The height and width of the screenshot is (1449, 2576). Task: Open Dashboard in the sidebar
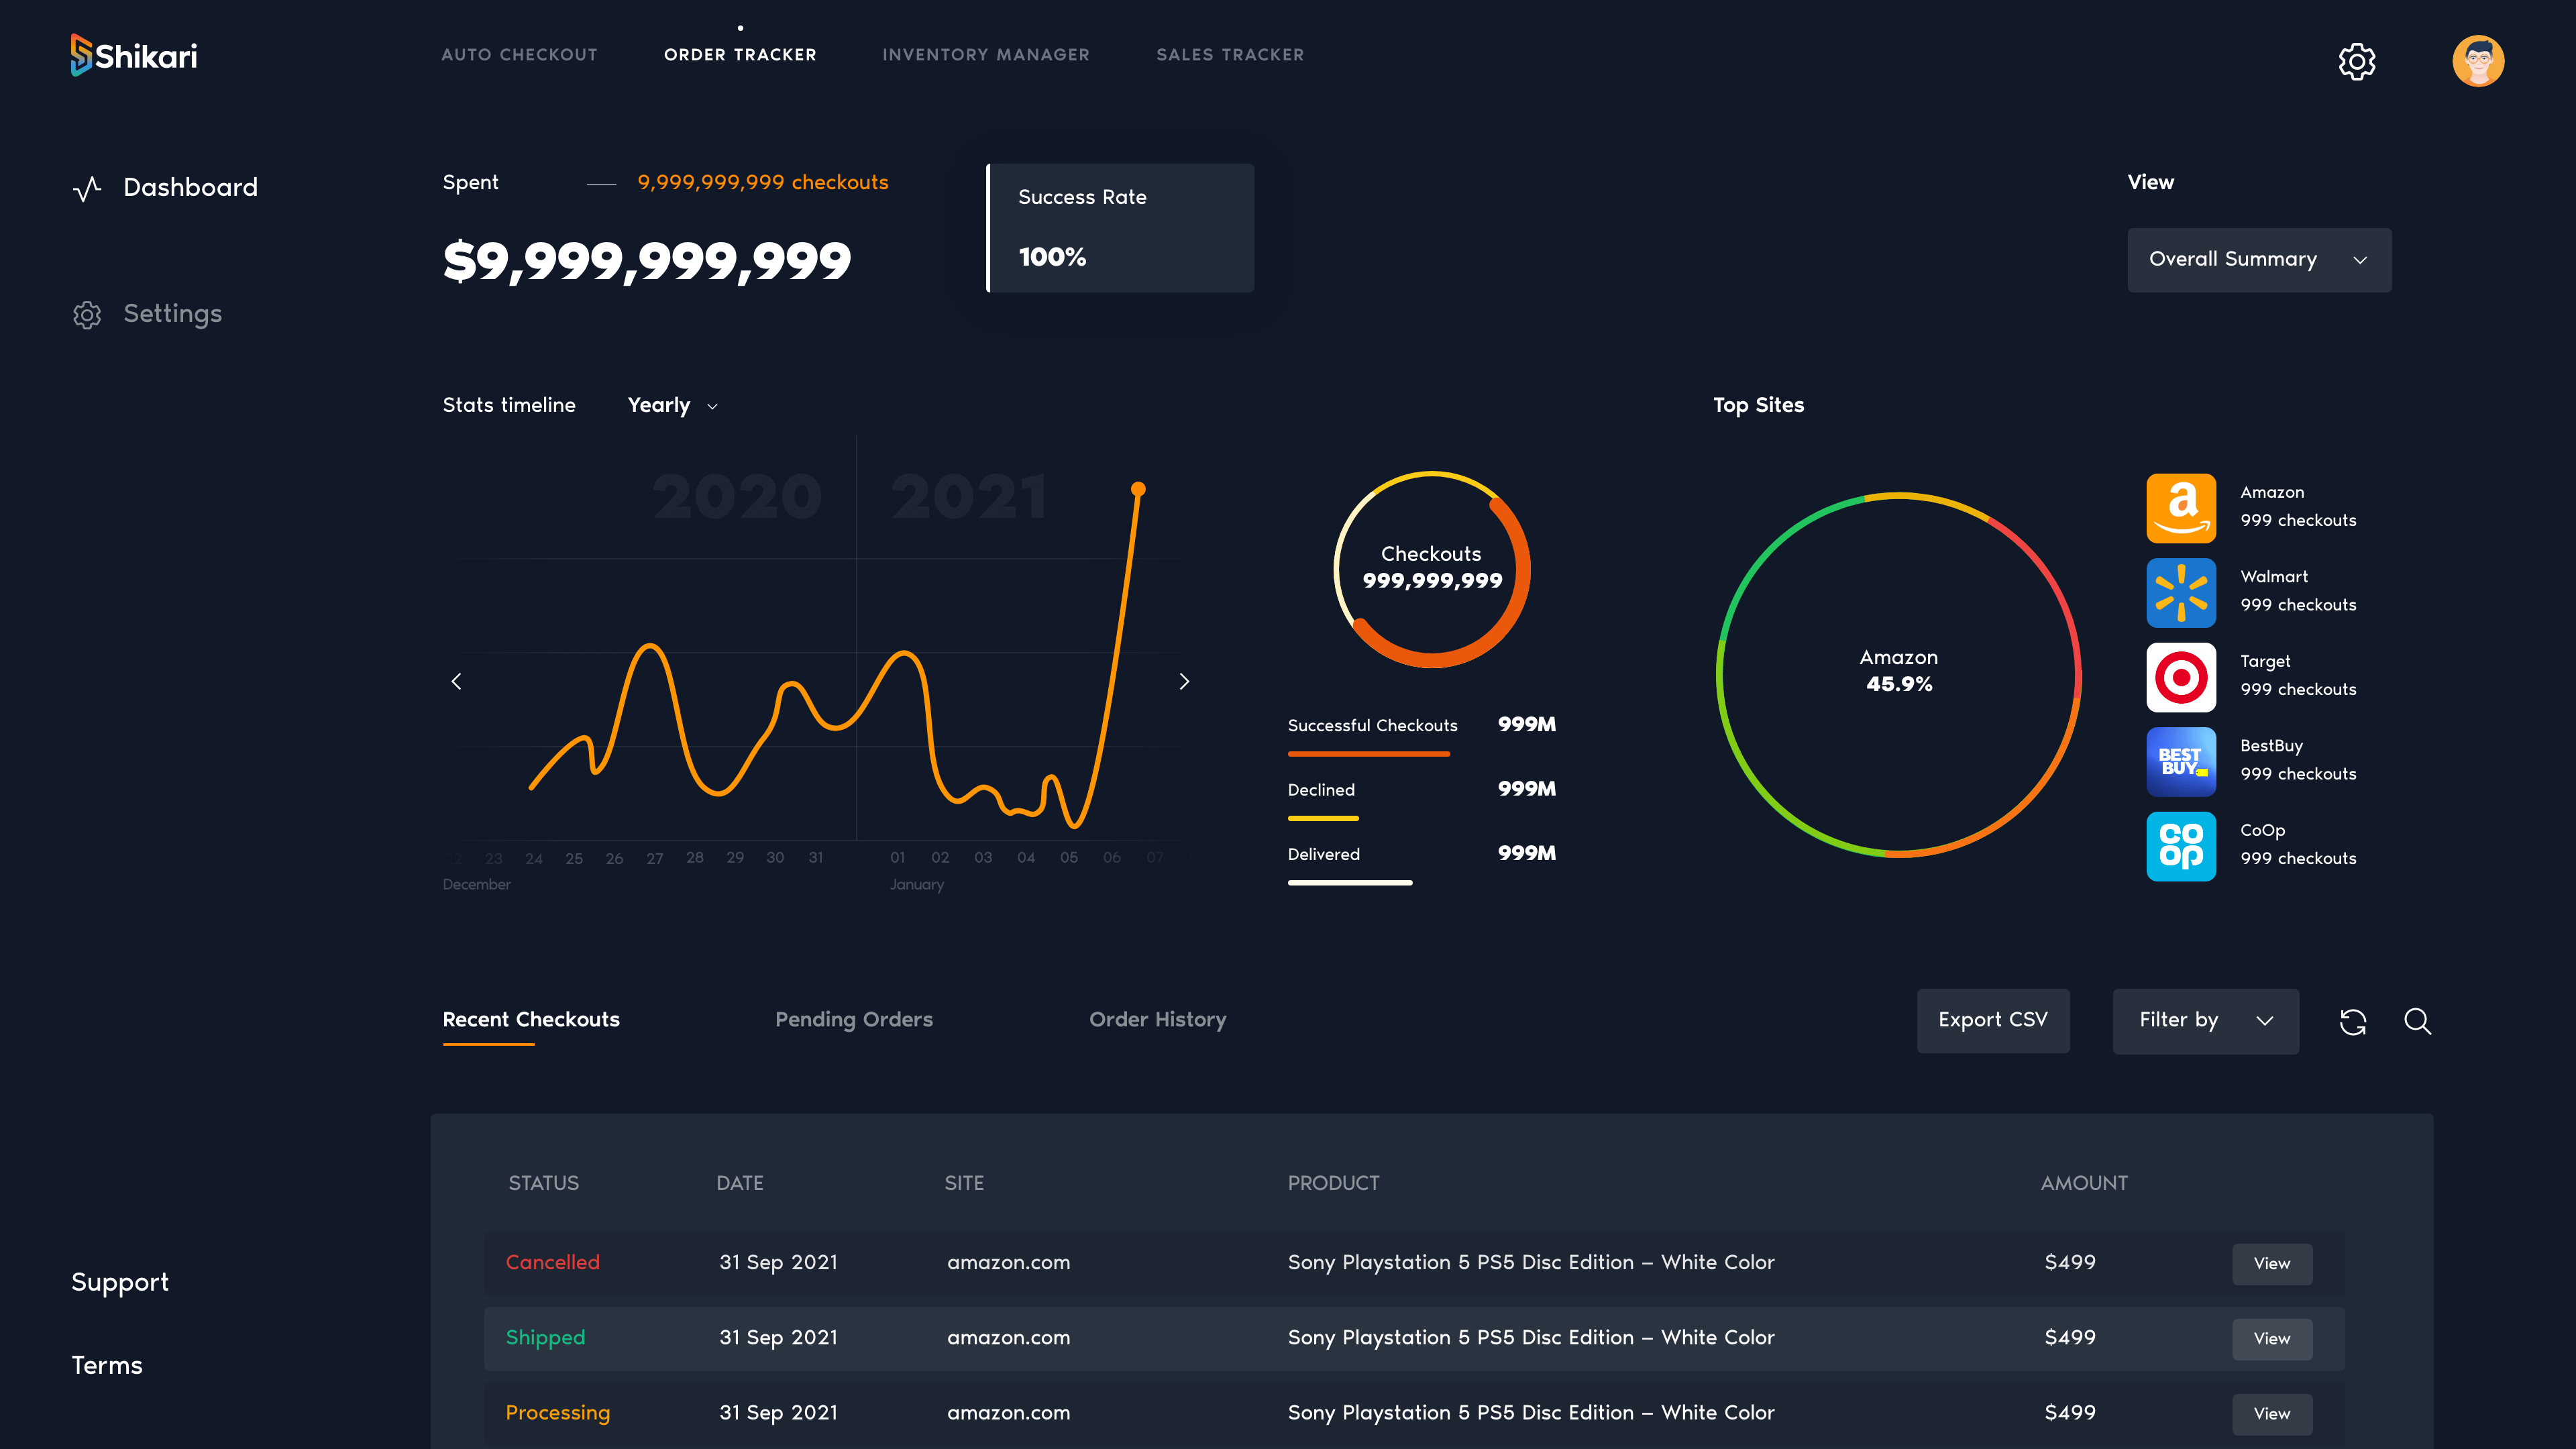pyautogui.click(x=190, y=188)
